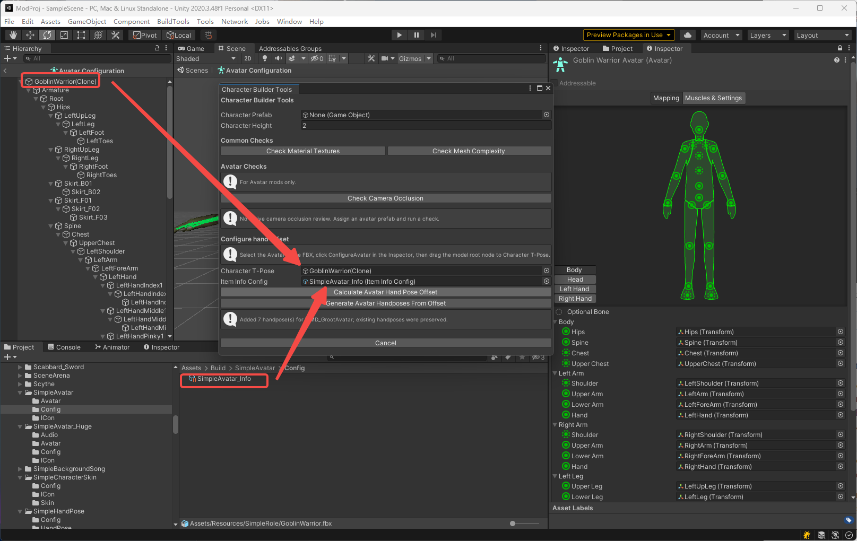857x541 pixels.
Task: Open the Component menu
Action: (132, 22)
